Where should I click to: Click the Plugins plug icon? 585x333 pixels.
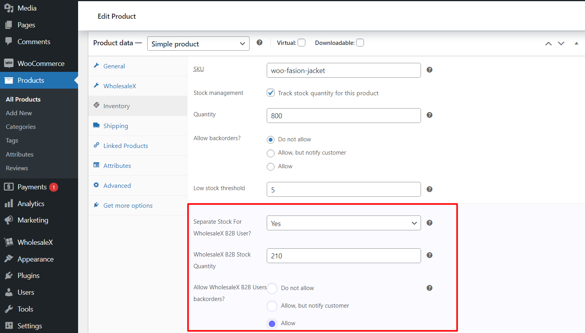coord(9,276)
